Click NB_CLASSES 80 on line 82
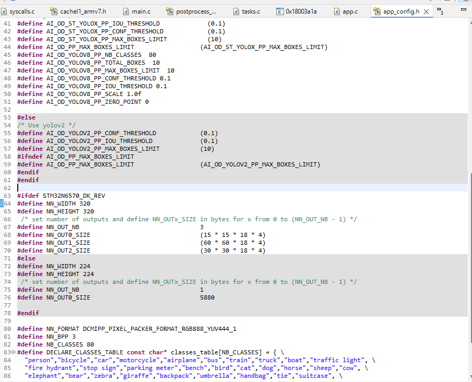 [70, 344]
